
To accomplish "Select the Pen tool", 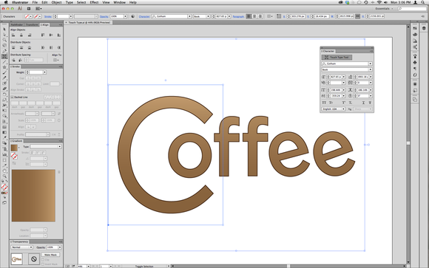I will tap(4, 51).
